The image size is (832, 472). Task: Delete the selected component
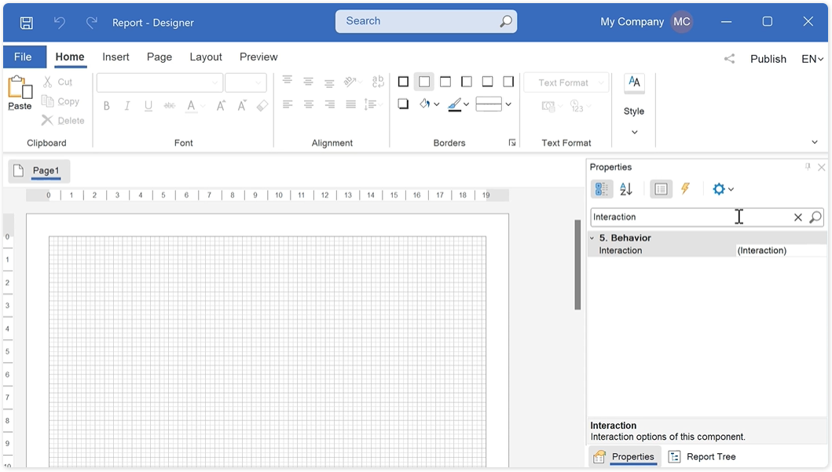point(63,120)
